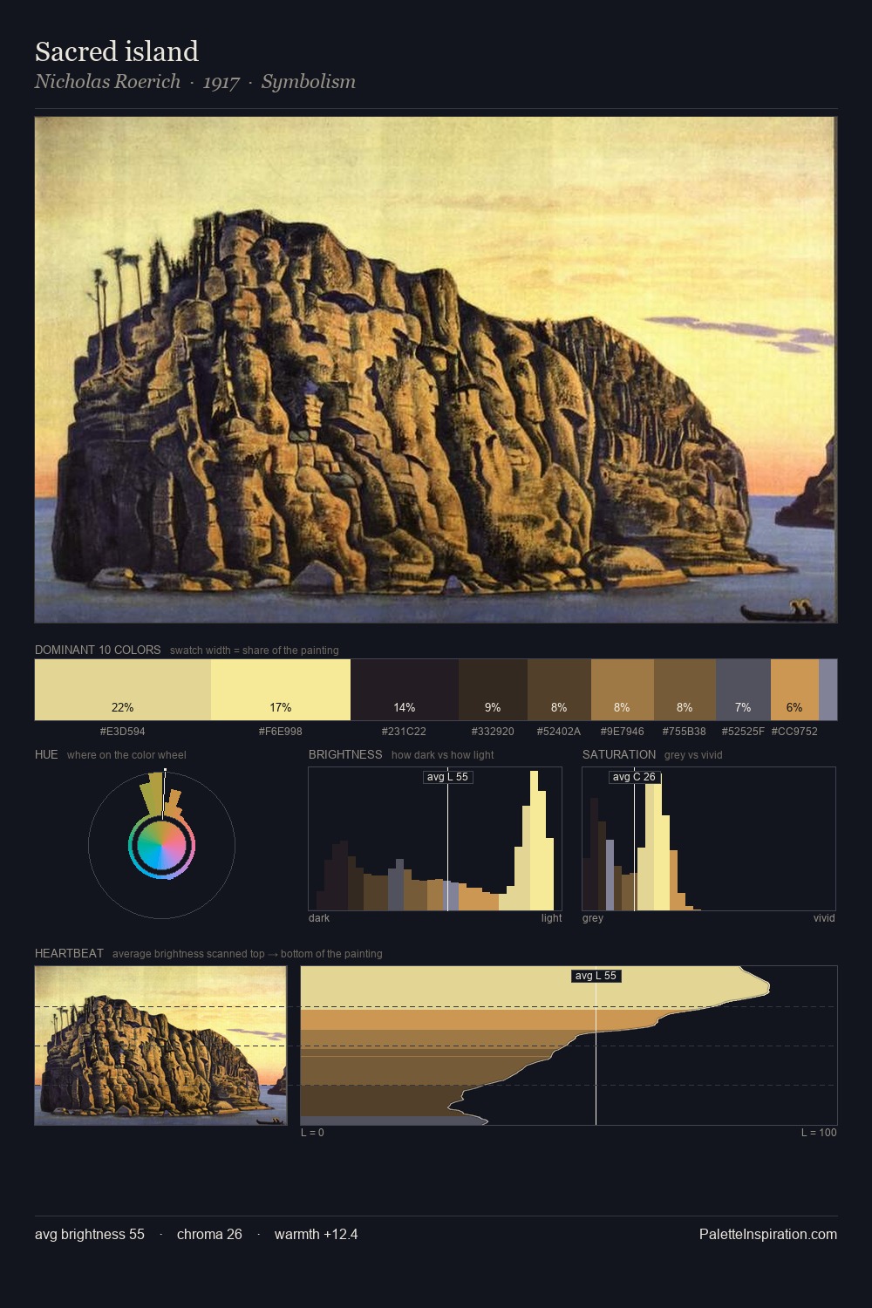Viewport: 872px width, 1308px height.
Task: Click "where on the color wheel" caption
Action: click(x=126, y=755)
